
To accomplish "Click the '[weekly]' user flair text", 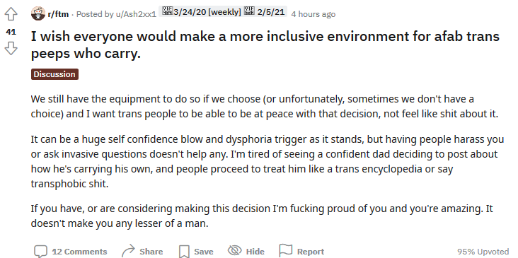I will pos(224,12).
